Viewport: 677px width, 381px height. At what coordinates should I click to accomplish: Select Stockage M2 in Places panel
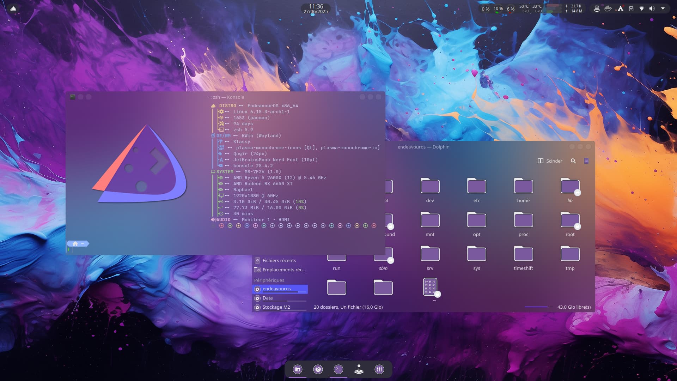click(x=276, y=307)
